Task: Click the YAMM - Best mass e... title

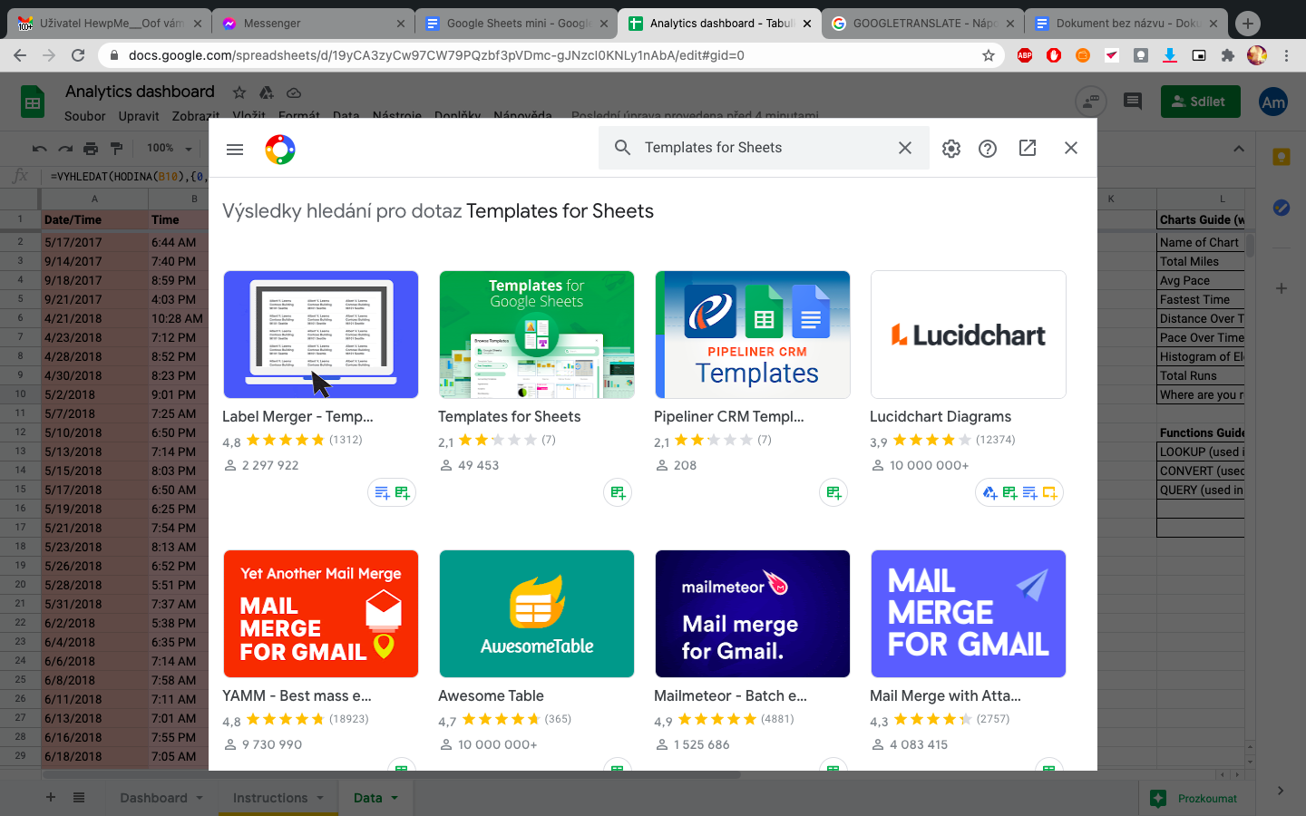Action: [297, 695]
